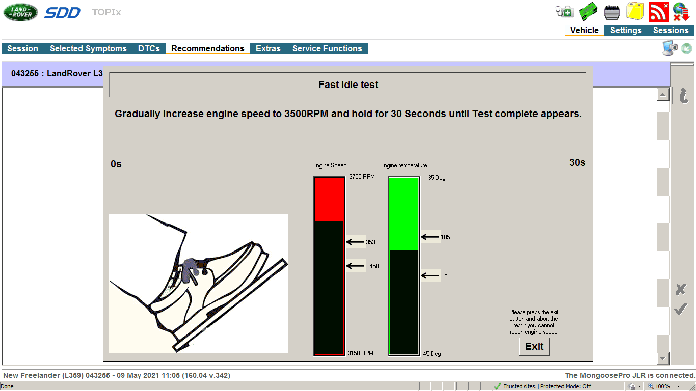Image resolution: width=696 pixels, height=391 pixels.
Task: Open the Service Functions tab
Action: tap(327, 49)
